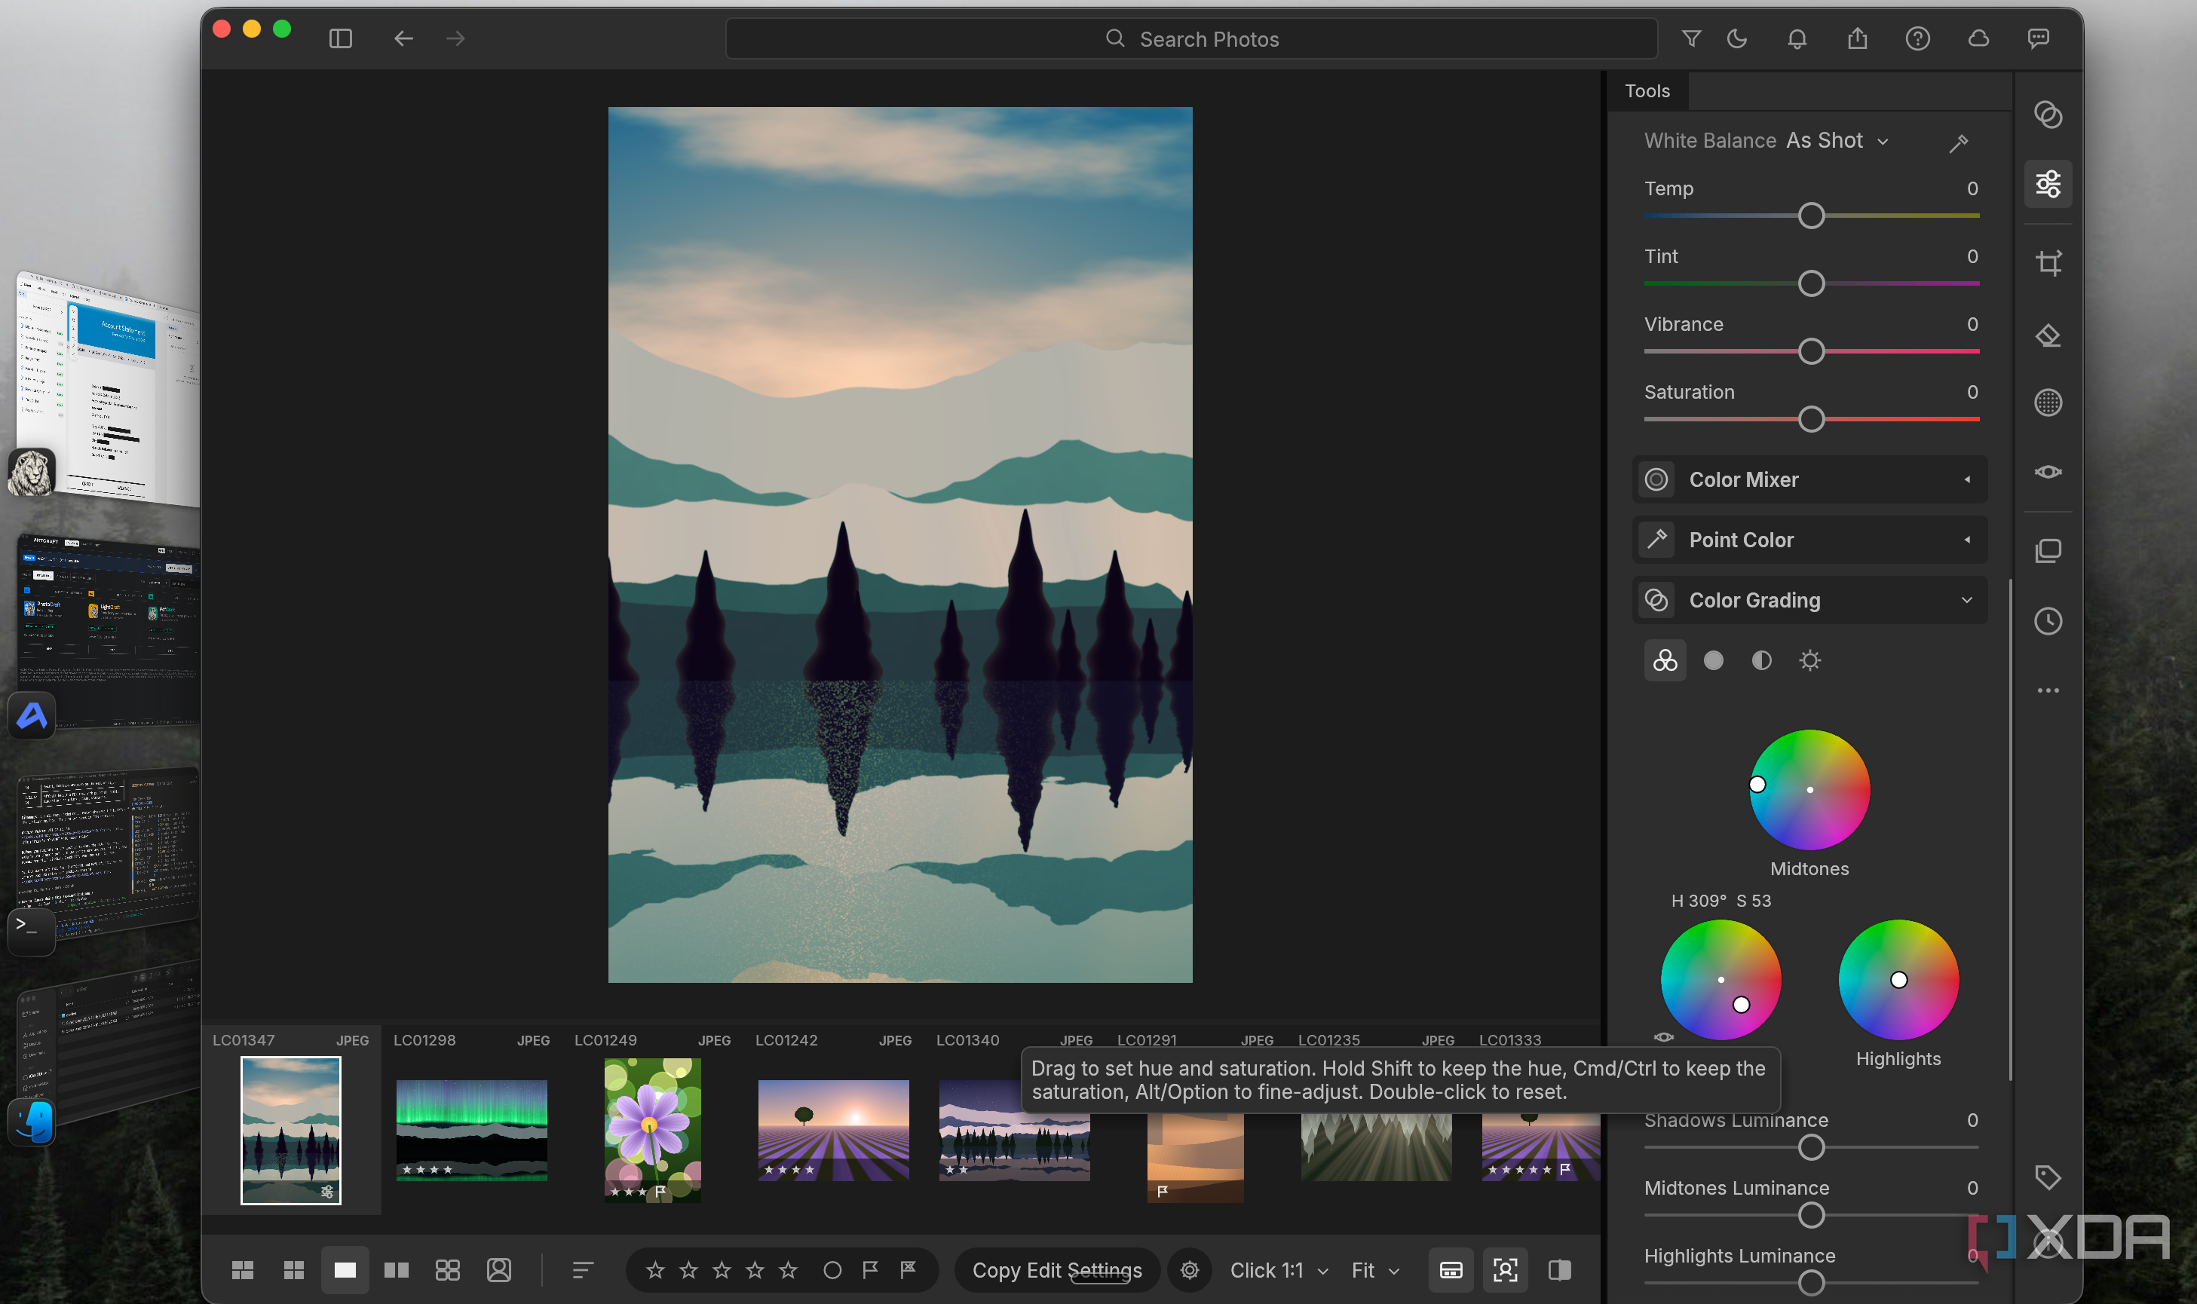Switch color grading to Midtones half-circle view
2197x1304 pixels.
(1761, 661)
